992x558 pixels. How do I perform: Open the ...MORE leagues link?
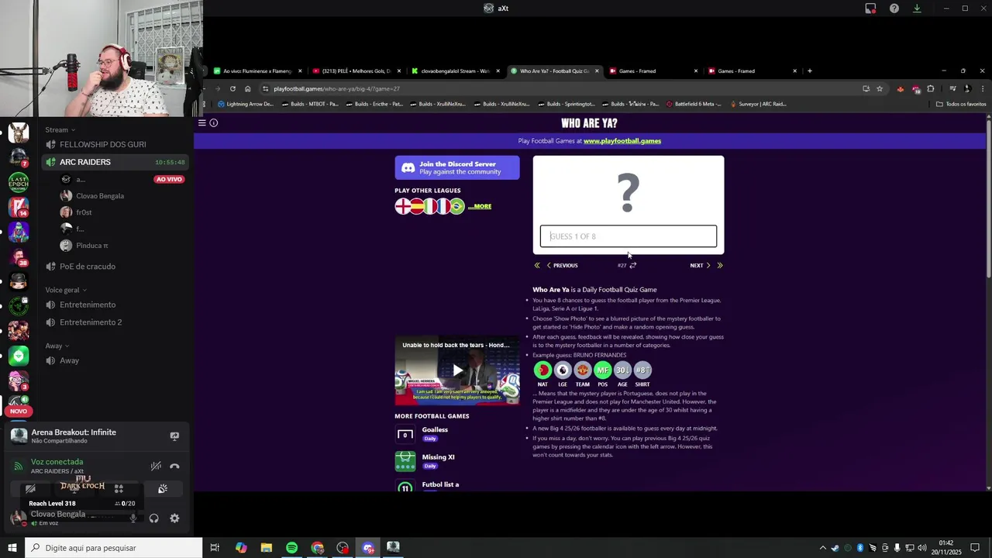[480, 206]
